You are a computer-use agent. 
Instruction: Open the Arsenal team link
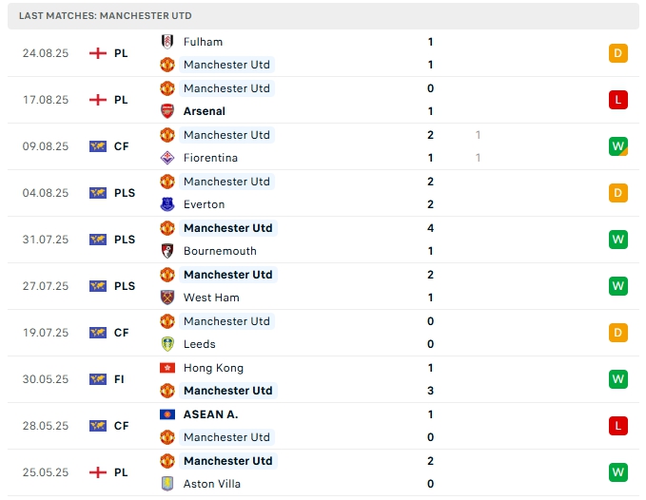tap(204, 111)
